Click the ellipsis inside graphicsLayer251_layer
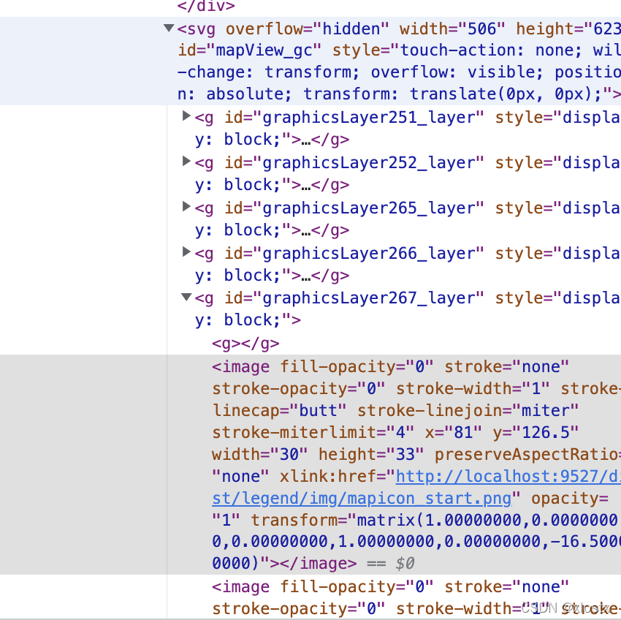621x620 pixels. tap(307, 139)
